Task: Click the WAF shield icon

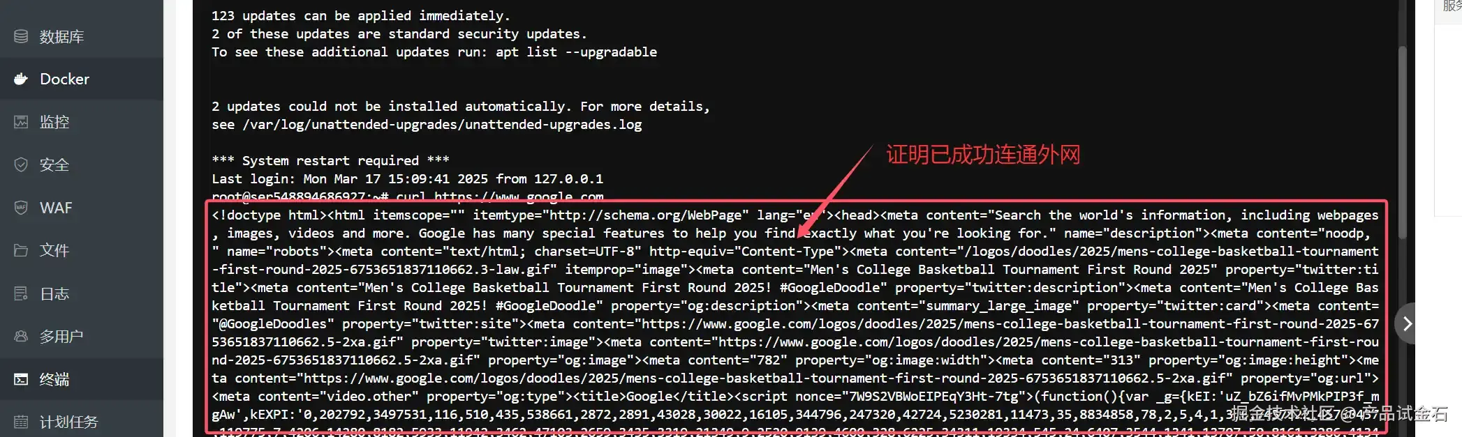Action: [x=21, y=208]
